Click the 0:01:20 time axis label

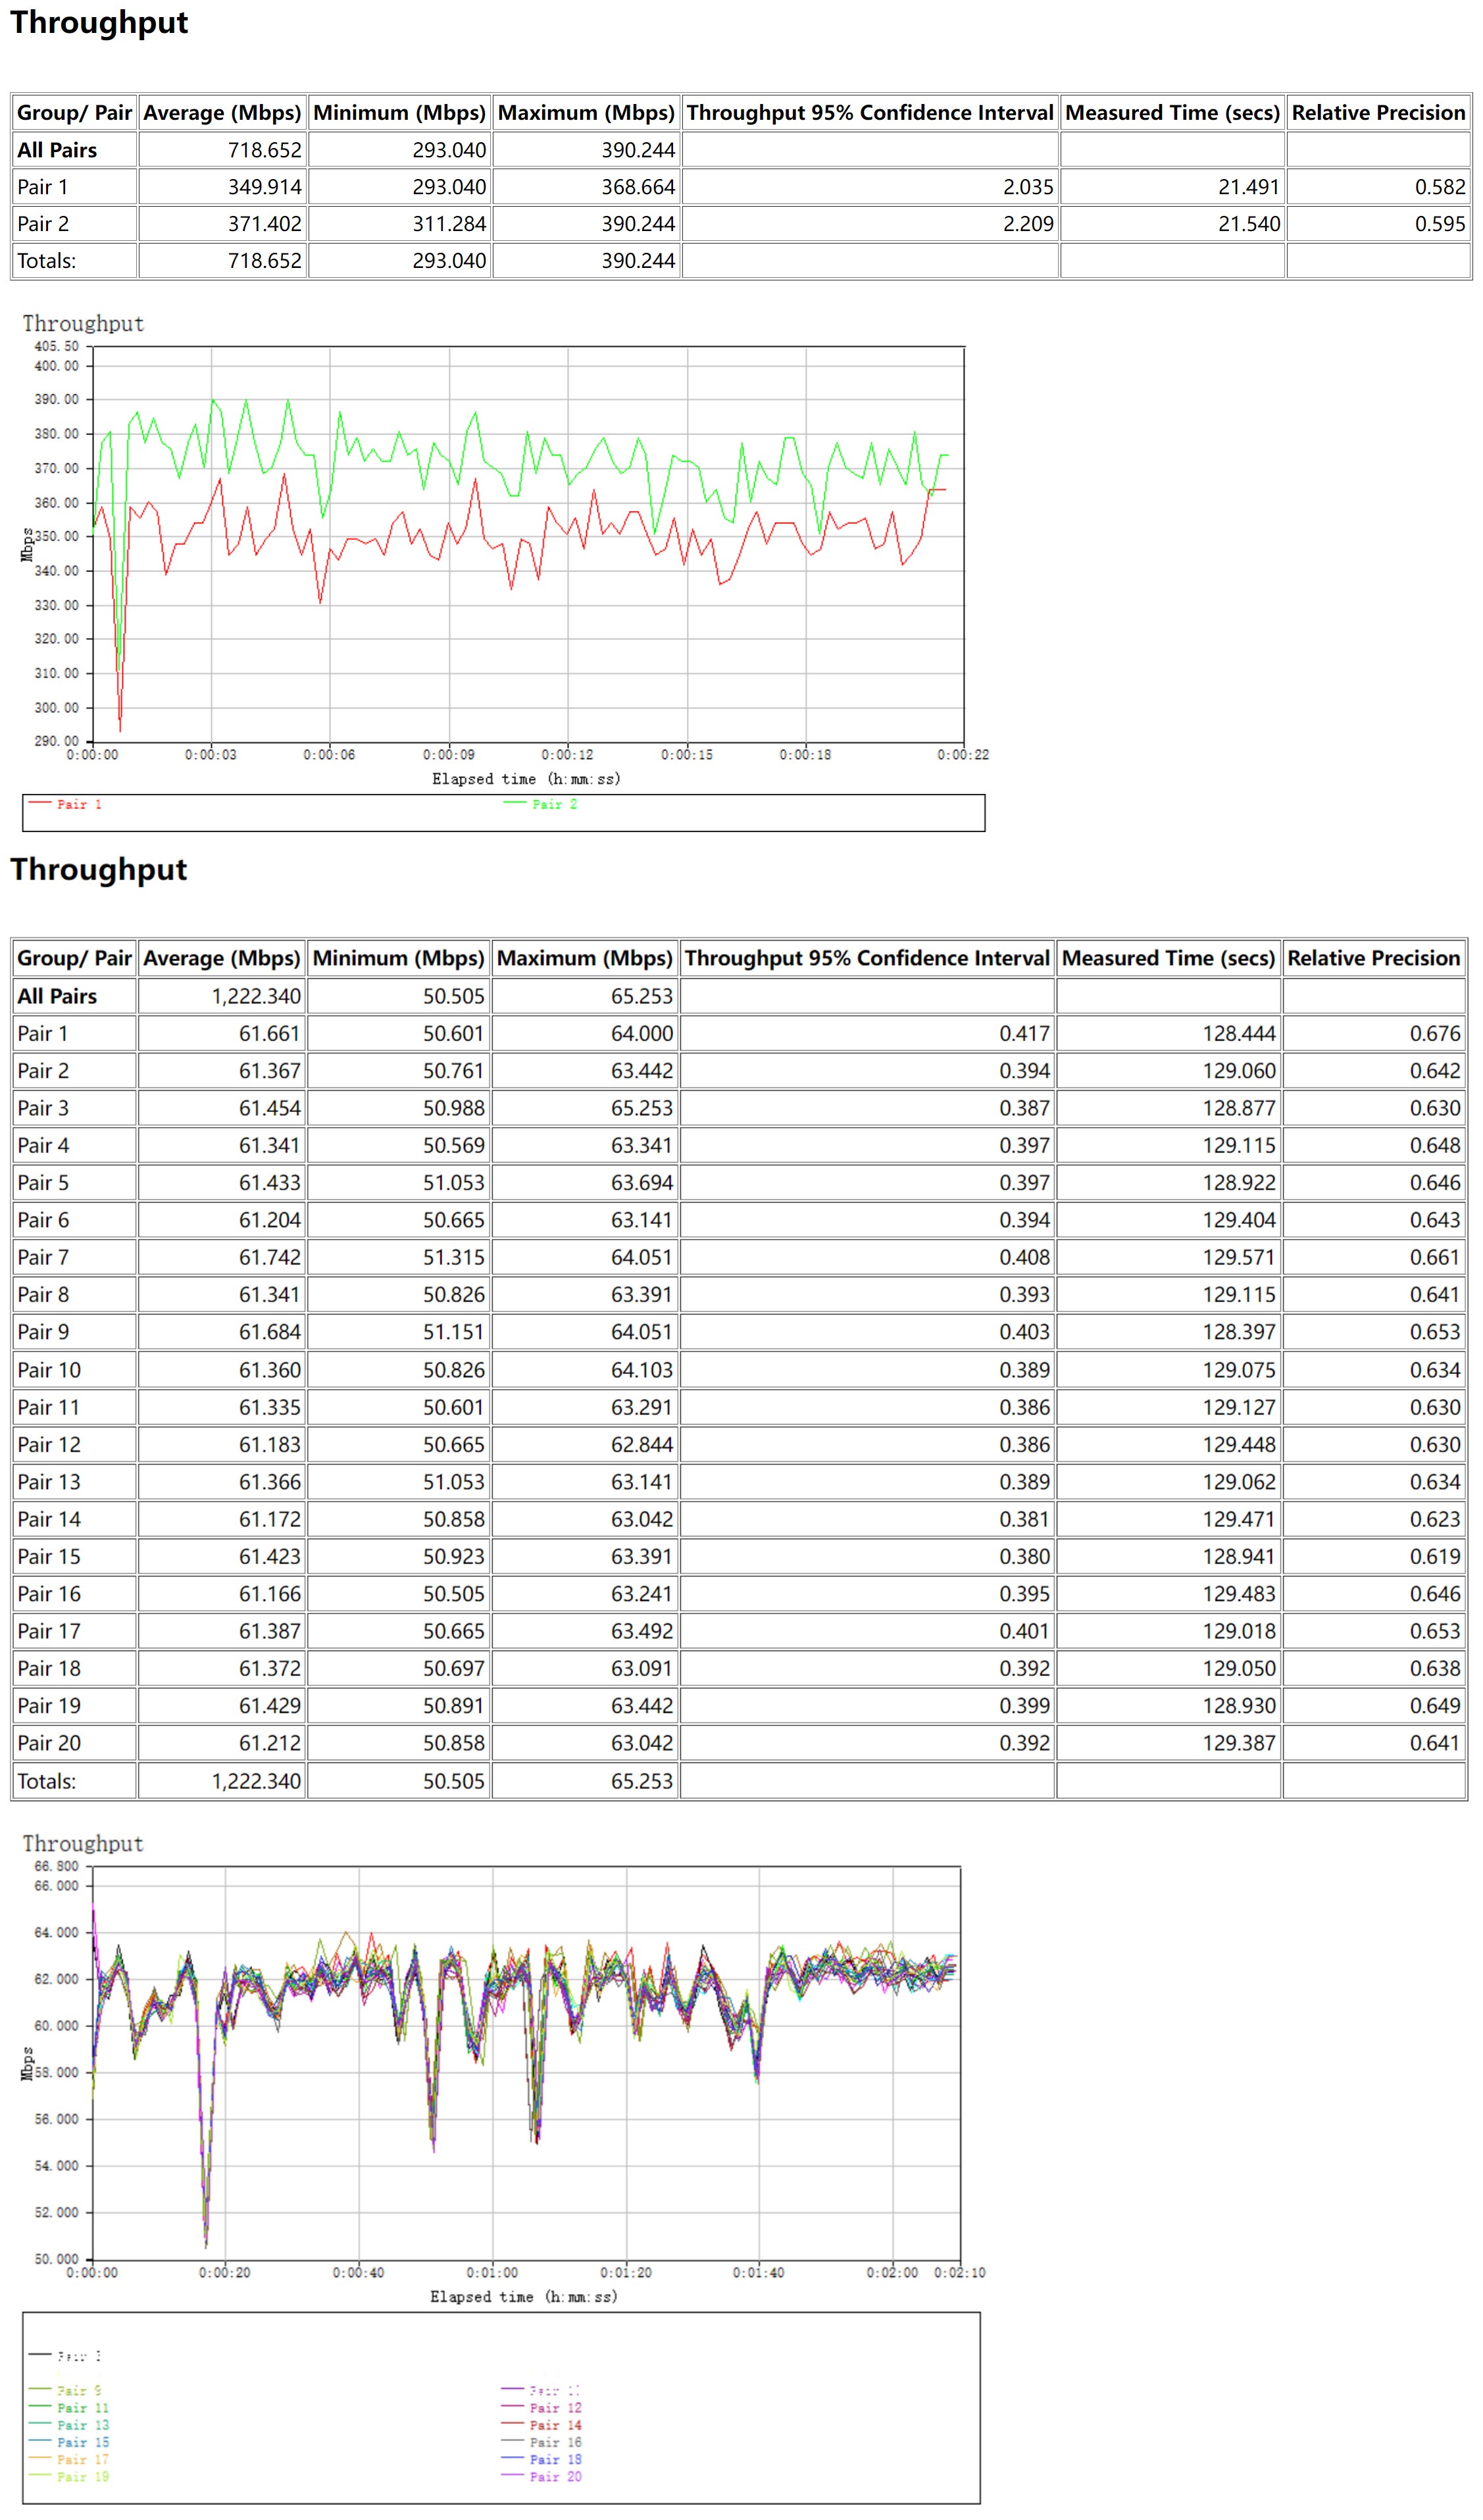(626, 2273)
